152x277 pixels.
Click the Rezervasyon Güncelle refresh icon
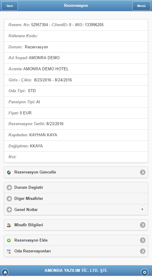[x=9, y=173]
